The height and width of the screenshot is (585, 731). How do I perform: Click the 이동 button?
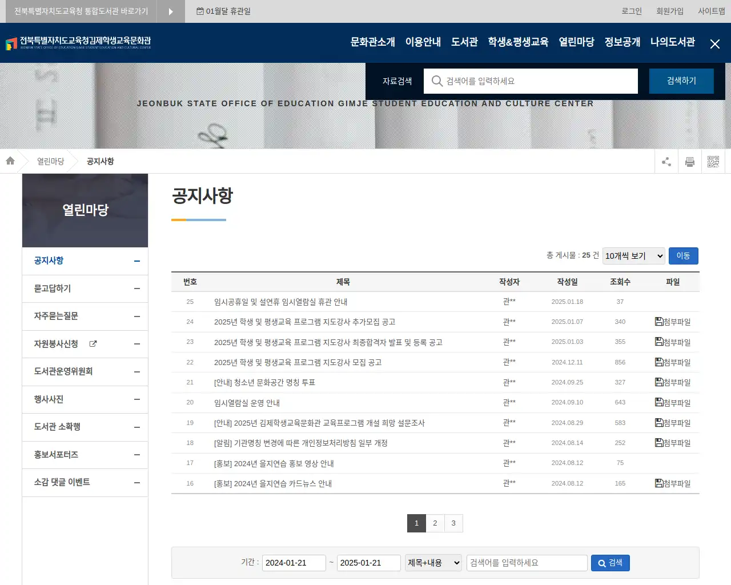(684, 256)
